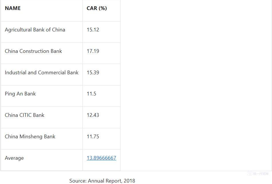This screenshot has height=184, width=272.
Task: Select the China Minsheng Bank cell
Action: click(30, 137)
